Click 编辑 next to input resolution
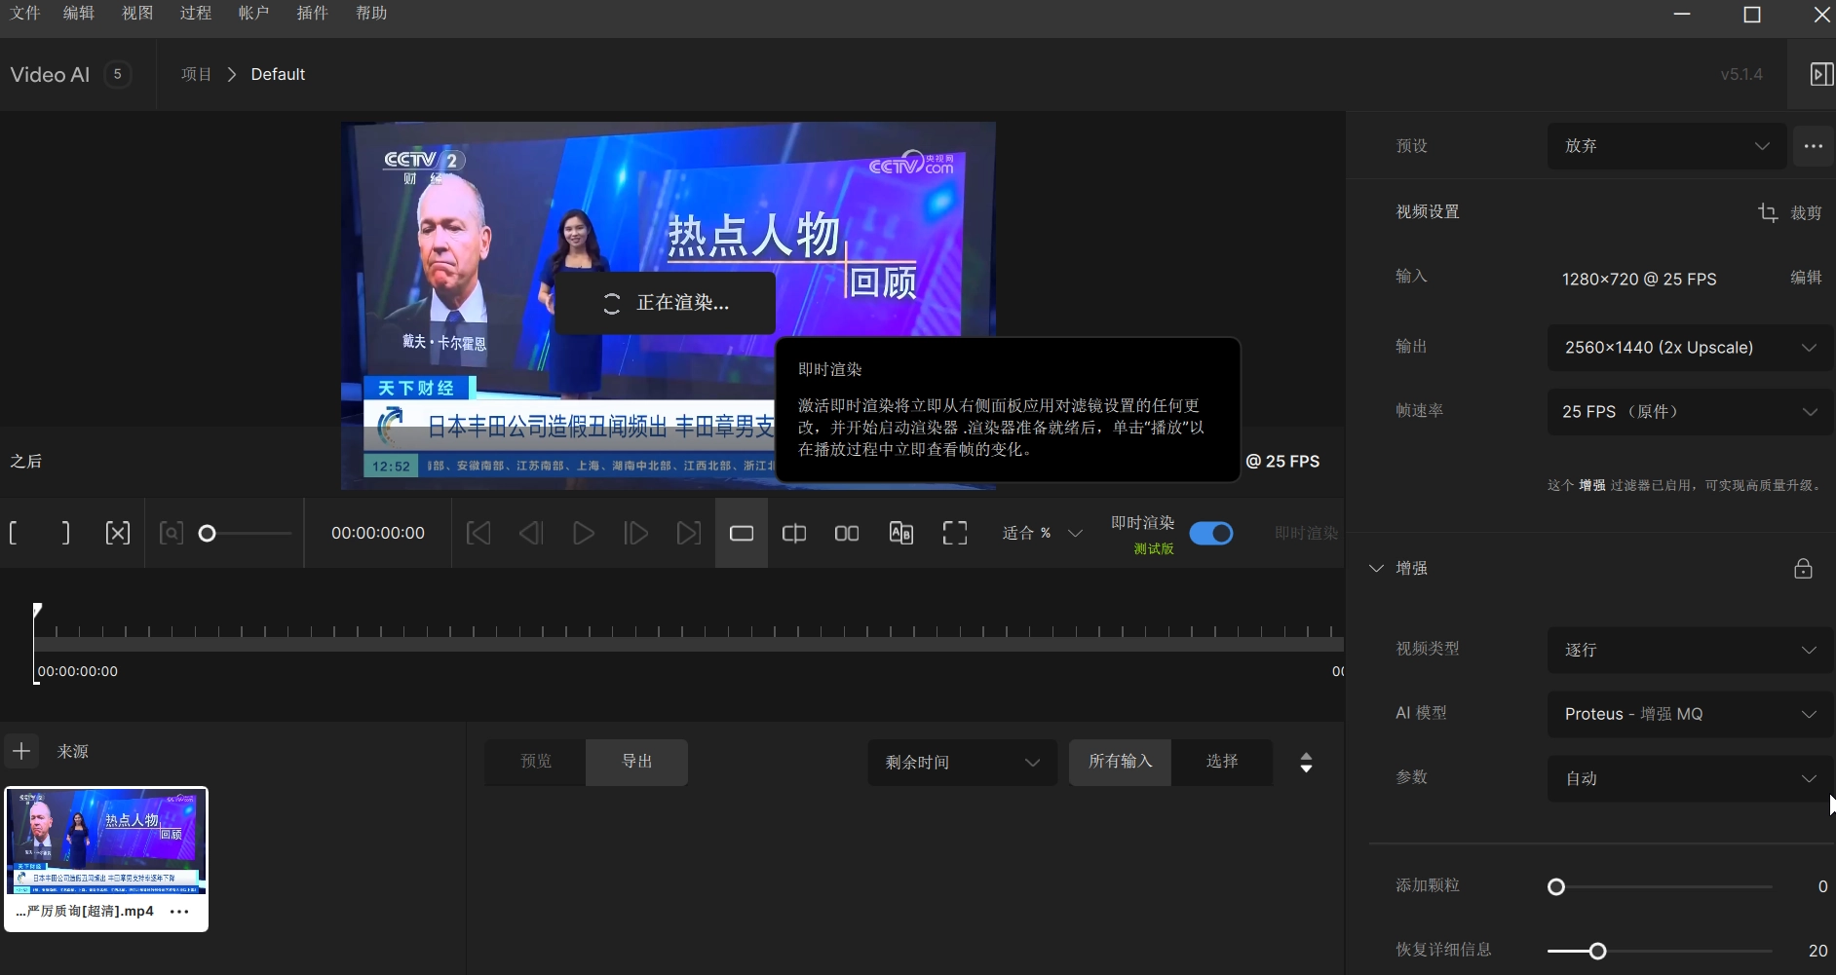 [1806, 278]
